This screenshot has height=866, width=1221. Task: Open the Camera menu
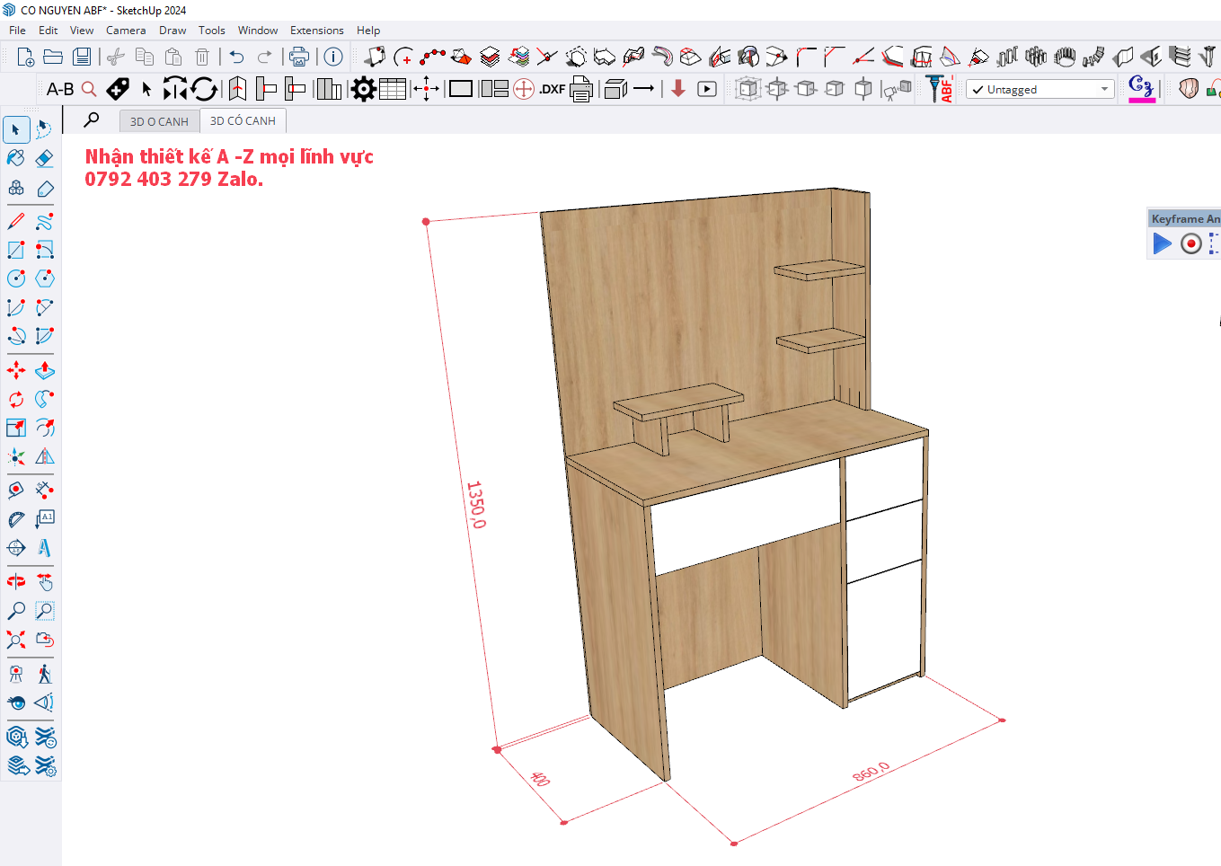(125, 31)
